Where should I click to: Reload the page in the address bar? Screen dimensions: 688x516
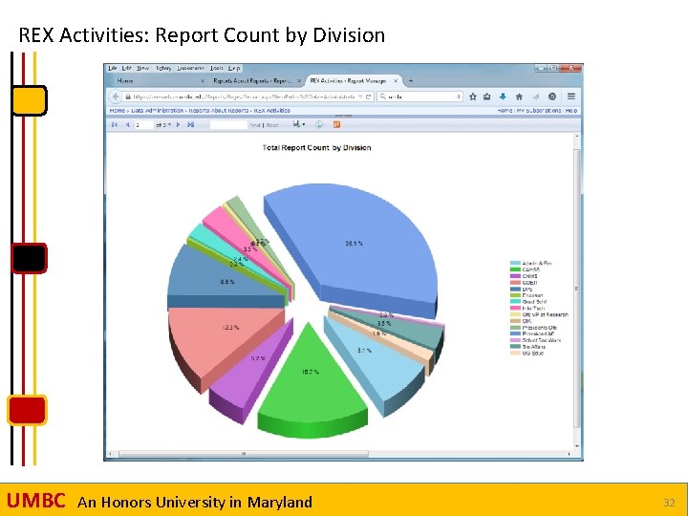tap(369, 97)
